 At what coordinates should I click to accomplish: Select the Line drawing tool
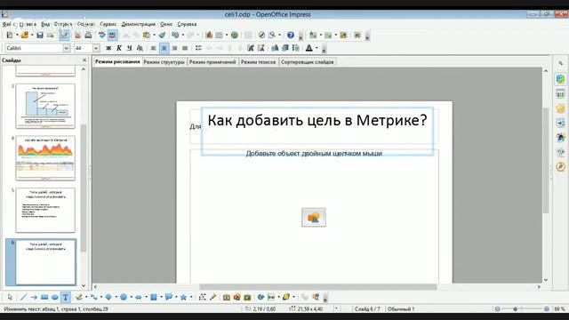point(24,298)
